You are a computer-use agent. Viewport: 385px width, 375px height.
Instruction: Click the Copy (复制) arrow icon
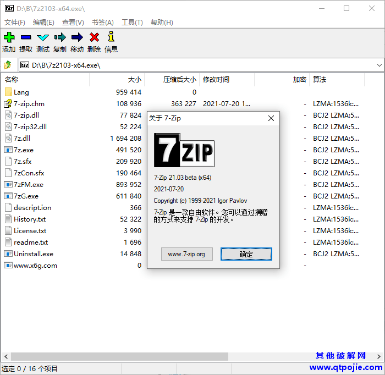point(60,37)
